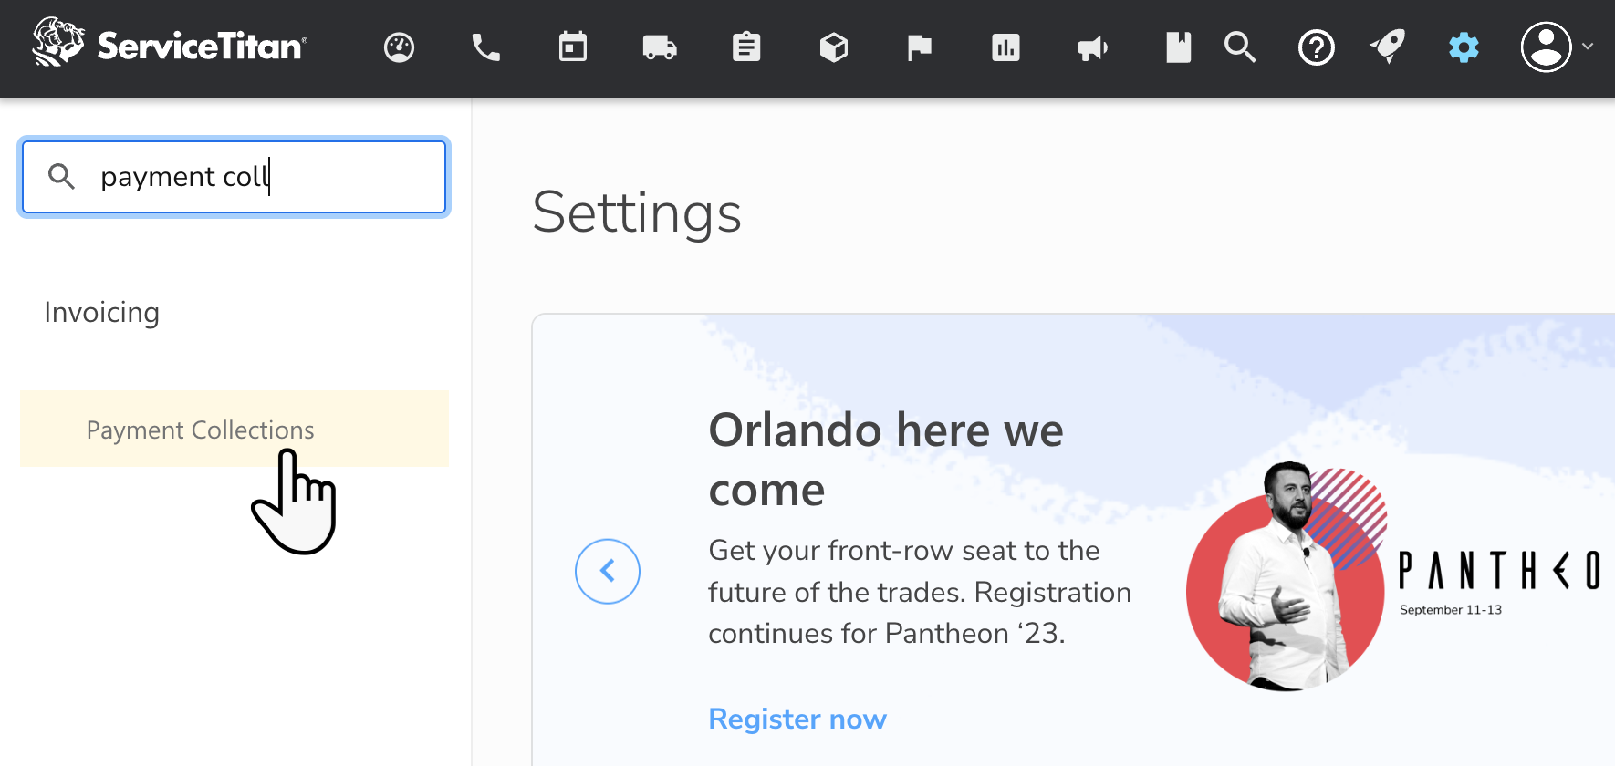Click the top bar search magnifier icon
The width and height of the screenshot is (1615, 766).
pos(1240,47)
